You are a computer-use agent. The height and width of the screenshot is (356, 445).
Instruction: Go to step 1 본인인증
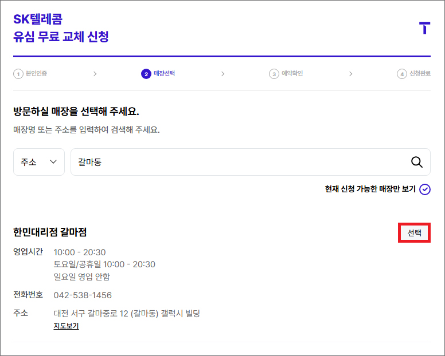click(x=30, y=74)
